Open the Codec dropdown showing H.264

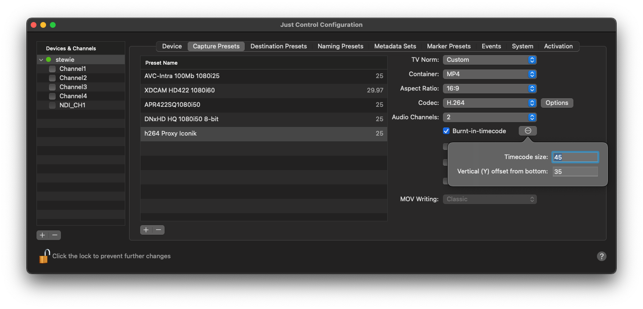click(490, 103)
